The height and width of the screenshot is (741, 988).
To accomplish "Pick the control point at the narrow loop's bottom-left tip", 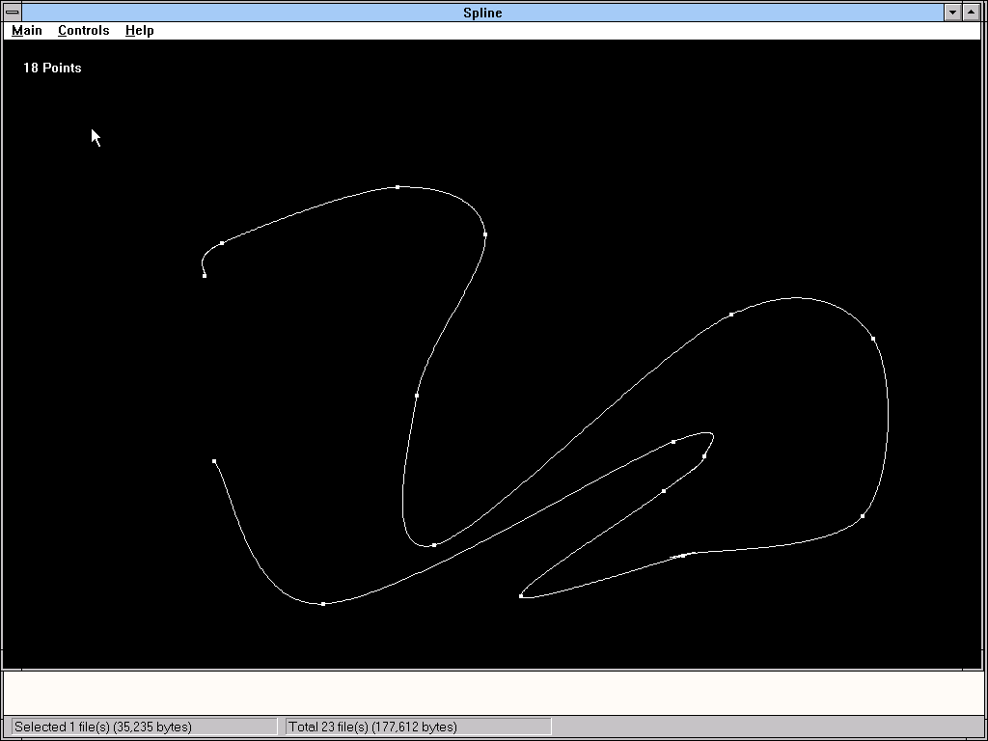I will click(x=521, y=596).
